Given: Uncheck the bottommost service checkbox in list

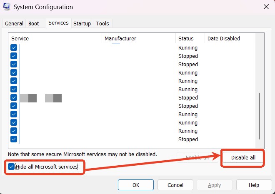Looking at the screenshot, I should click(x=14, y=139).
